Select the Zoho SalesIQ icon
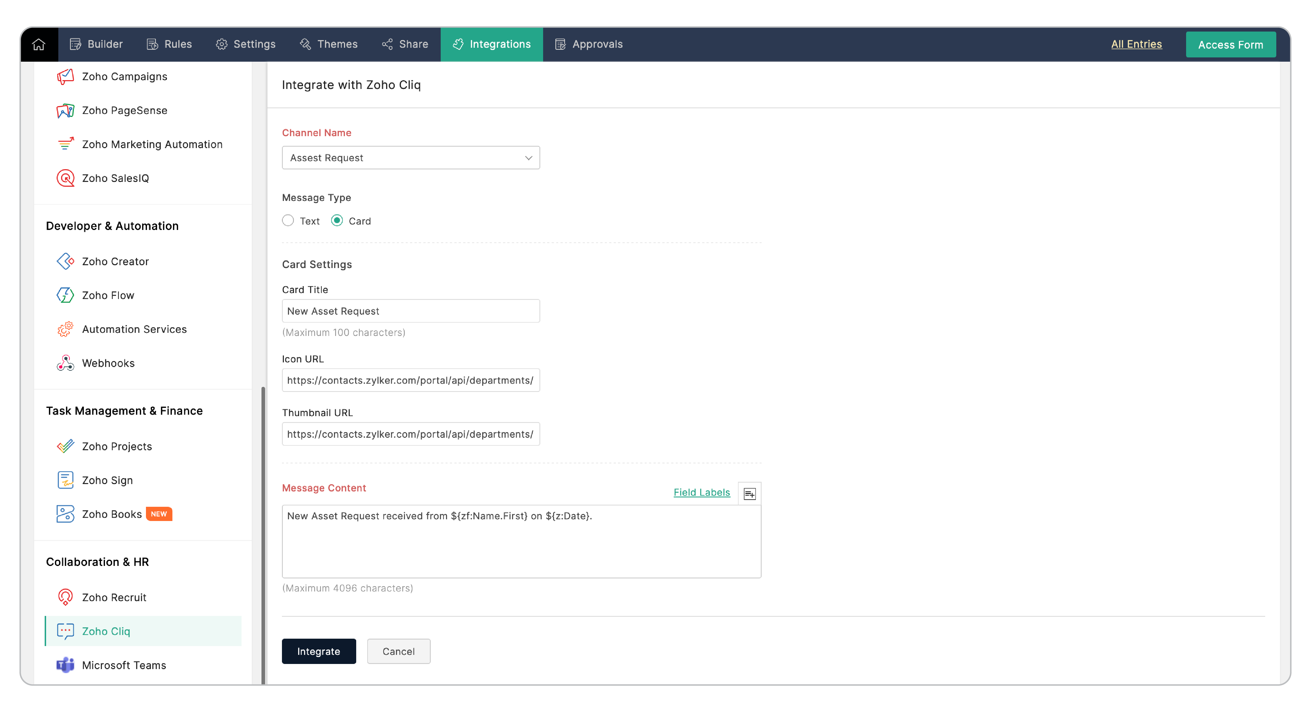Screen dimensions: 1311x712 pos(65,178)
